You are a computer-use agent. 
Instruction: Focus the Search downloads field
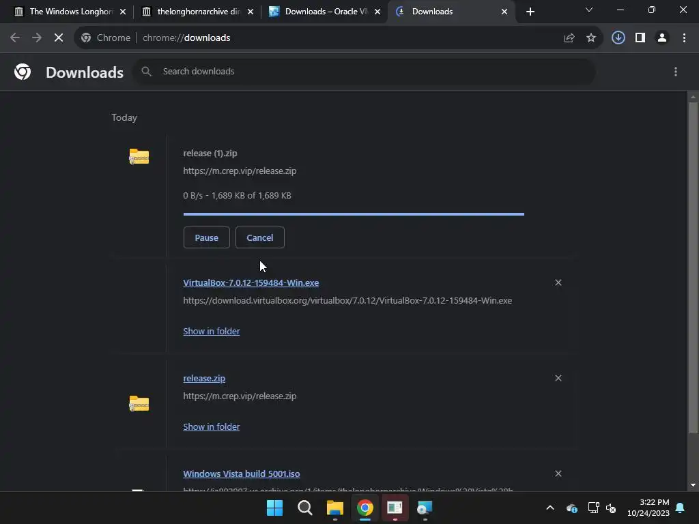365,71
